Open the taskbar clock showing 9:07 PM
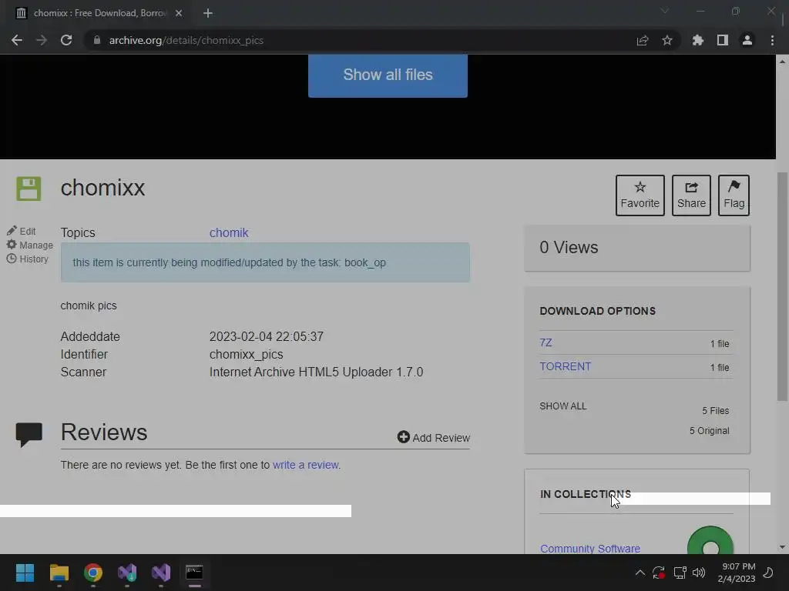Image resolution: width=789 pixels, height=591 pixels. point(737,573)
